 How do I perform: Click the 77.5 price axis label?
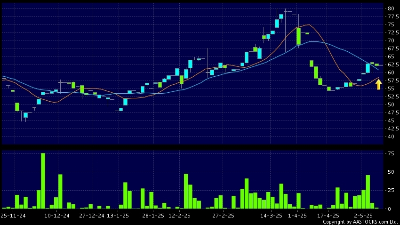coord(393,16)
